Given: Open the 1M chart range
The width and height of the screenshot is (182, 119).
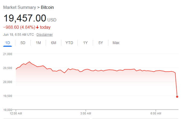Looking at the screenshot, I should pos(38,43).
